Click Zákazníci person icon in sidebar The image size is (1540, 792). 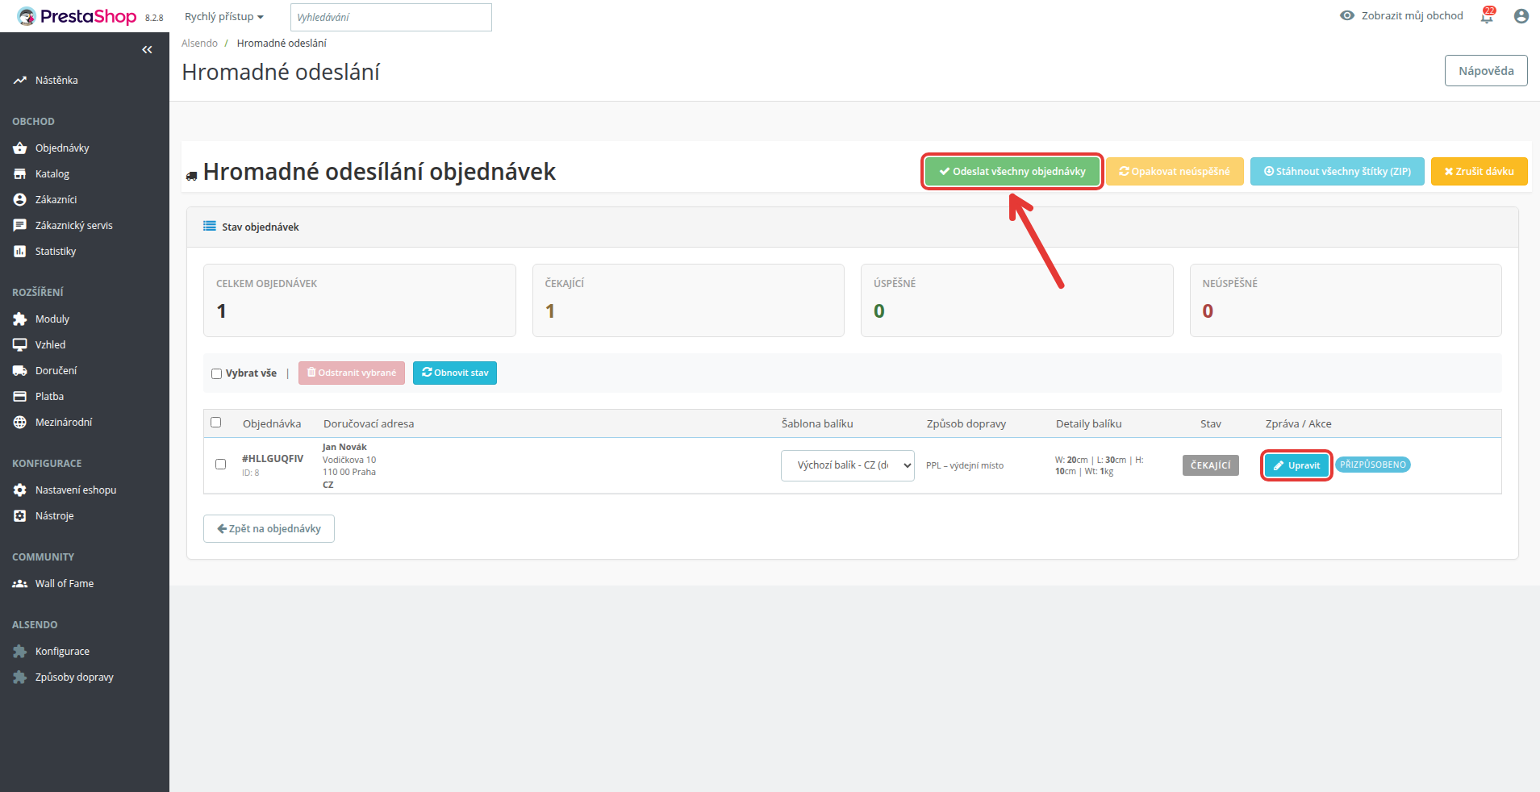click(20, 200)
